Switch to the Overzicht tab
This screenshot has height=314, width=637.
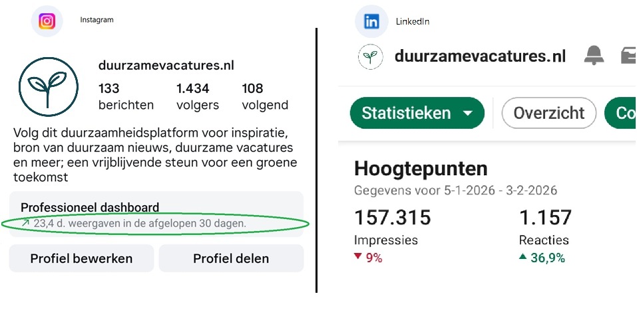pos(548,114)
